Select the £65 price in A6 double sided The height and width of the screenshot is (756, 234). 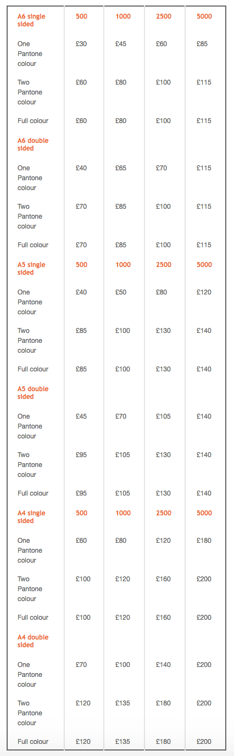(121, 168)
